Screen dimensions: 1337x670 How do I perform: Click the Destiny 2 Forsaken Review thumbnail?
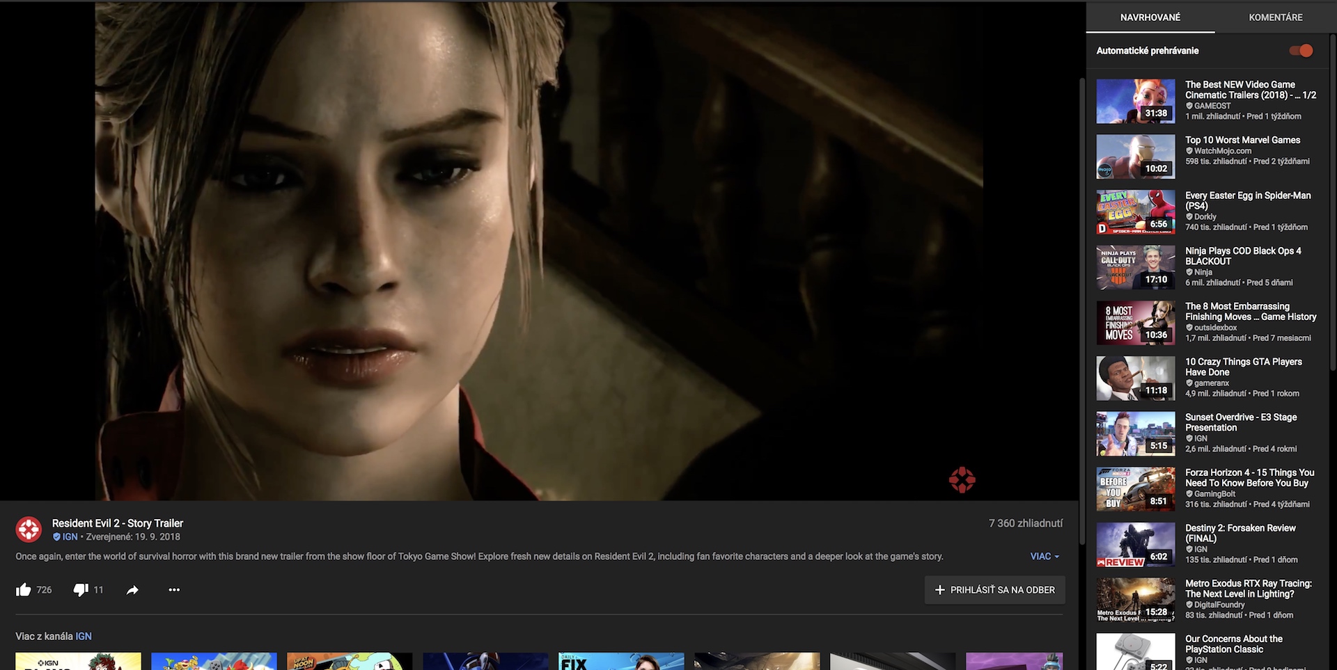pos(1136,545)
